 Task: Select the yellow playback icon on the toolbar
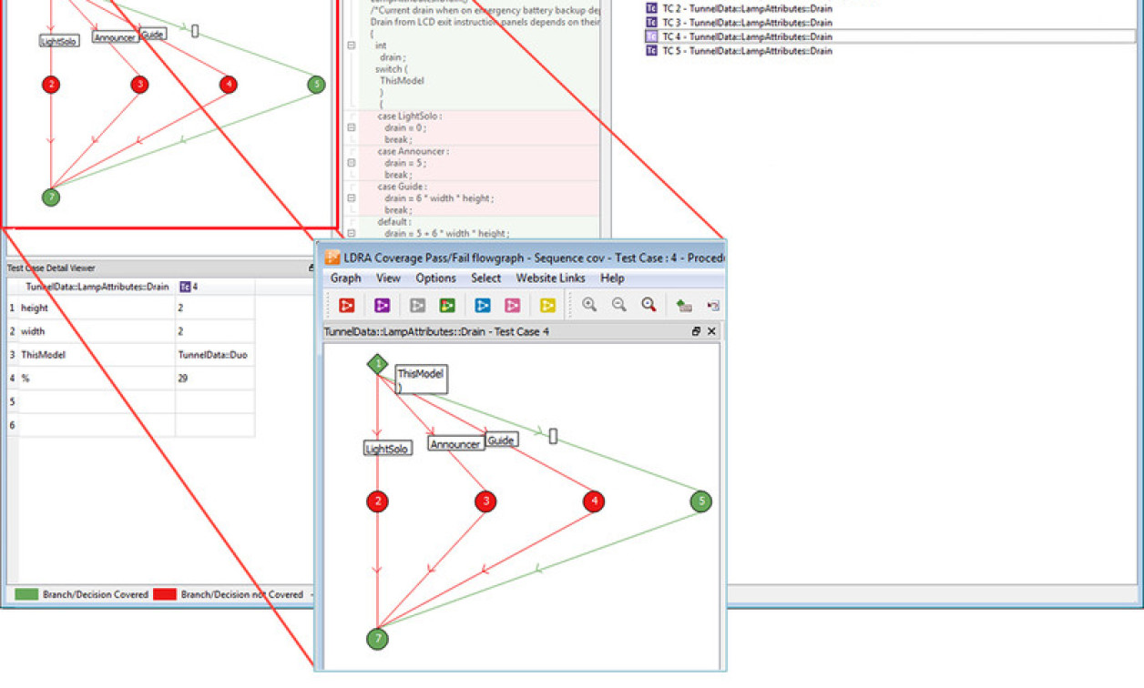550,305
